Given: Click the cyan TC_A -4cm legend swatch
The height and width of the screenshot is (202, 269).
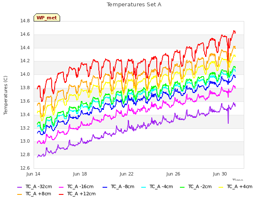Looking at the screenshot, I should [x=143, y=187].
